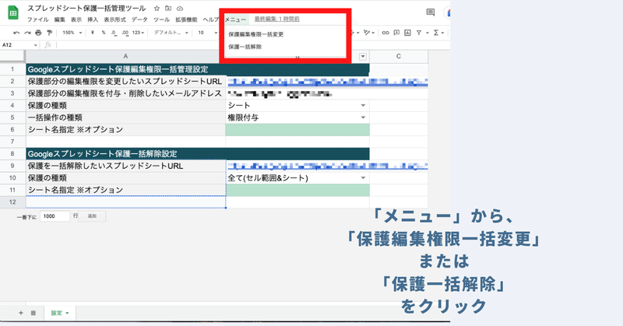Insert a comment
Image resolution: width=623 pixels, height=326 pixels.
396,33
